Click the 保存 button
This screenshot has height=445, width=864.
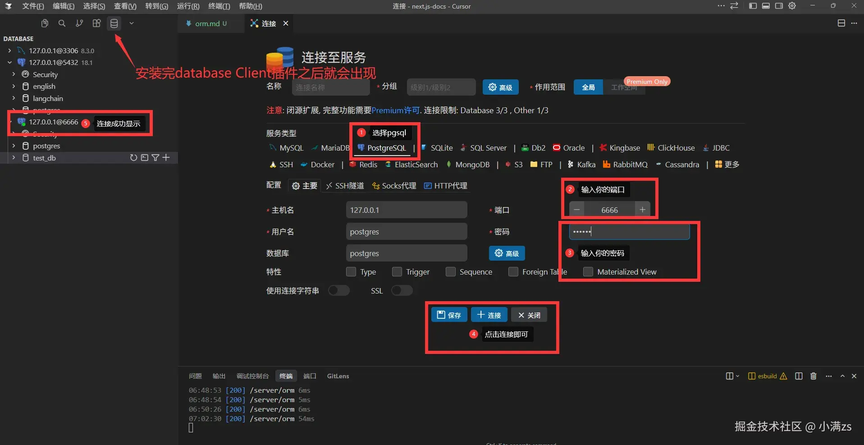pos(449,315)
